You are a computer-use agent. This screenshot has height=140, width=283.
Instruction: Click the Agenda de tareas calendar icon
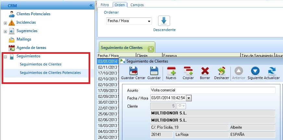(x=12, y=48)
